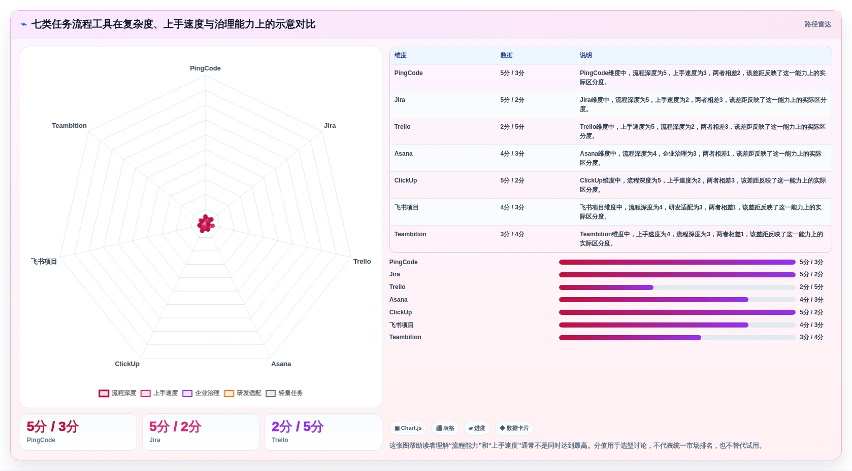Click the radar data cluster at chart center
Viewport: 852px width, 471px height.
click(x=206, y=224)
